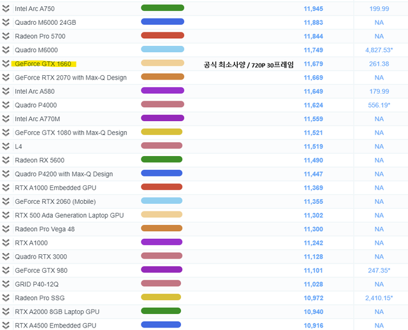Click the 261.38 price for GTX 1660
Image resolution: width=408 pixels, height=330 pixels.
click(x=379, y=64)
